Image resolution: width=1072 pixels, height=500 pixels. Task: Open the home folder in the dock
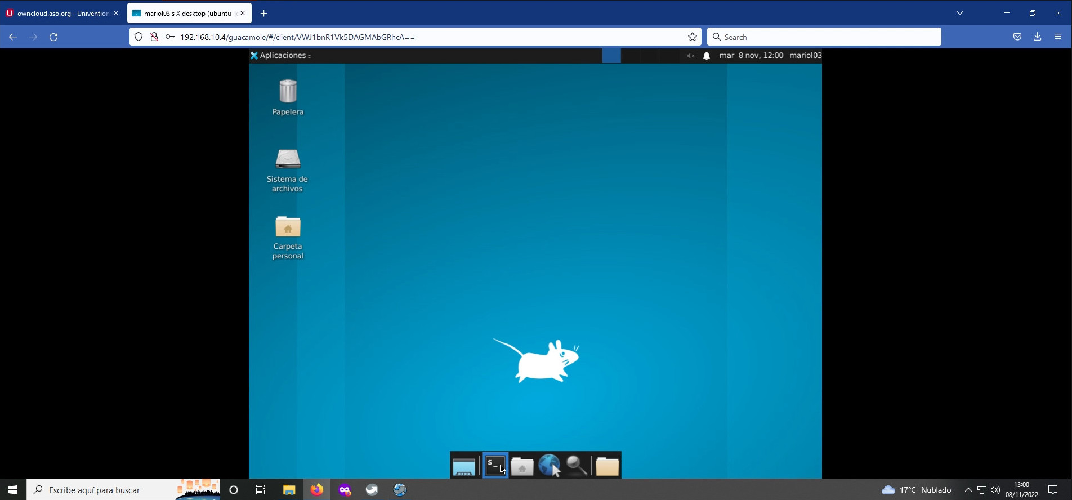click(x=522, y=466)
